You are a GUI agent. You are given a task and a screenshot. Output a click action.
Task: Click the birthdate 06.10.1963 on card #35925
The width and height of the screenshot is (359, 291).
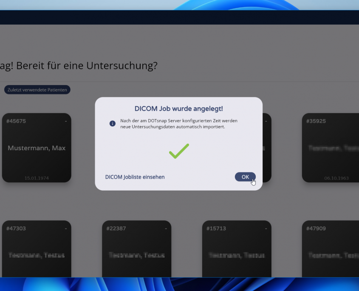click(336, 178)
